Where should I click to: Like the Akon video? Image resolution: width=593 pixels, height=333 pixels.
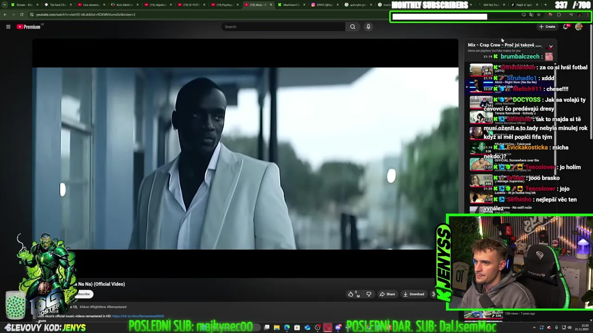(x=353, y=294)
